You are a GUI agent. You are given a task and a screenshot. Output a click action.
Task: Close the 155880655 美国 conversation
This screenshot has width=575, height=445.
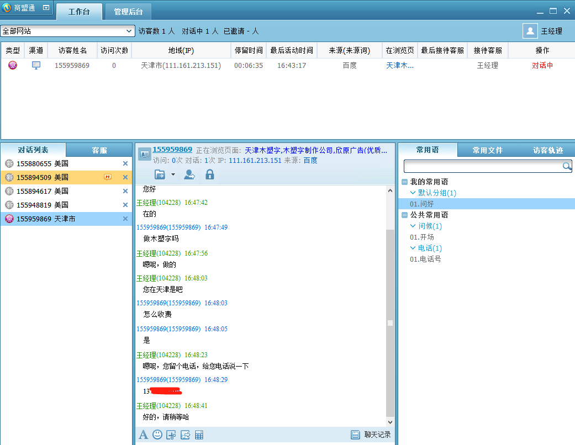(125, 163)
